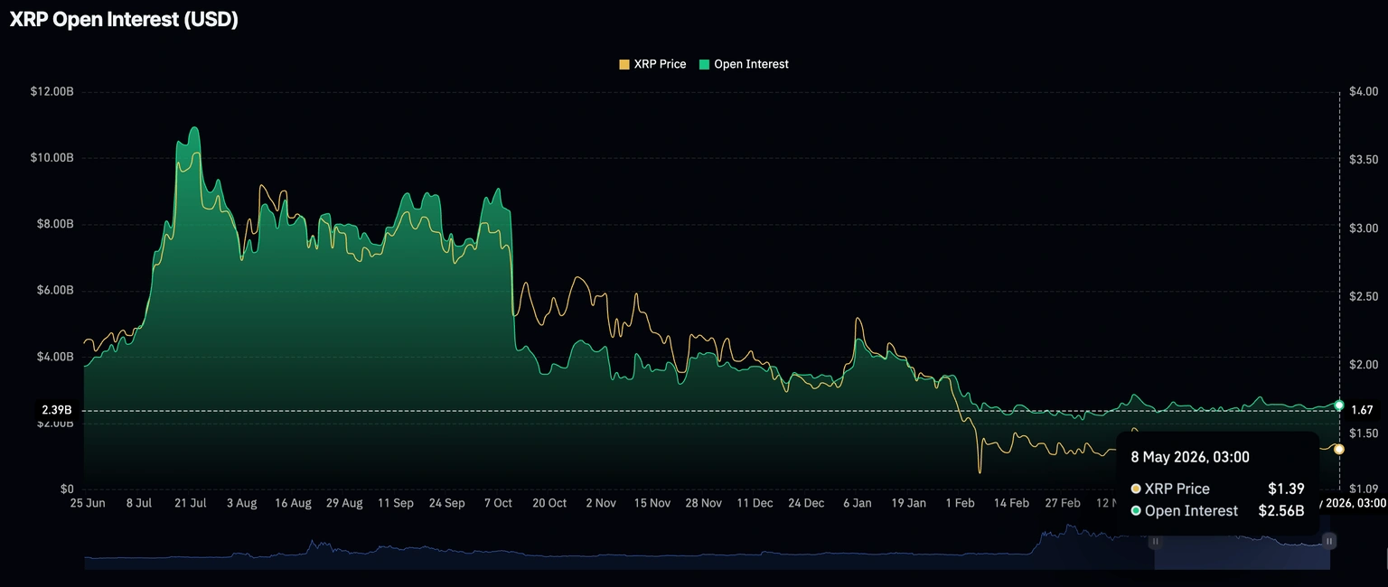
Task: Click the yellow XRP Price data point marker
Action: (1339, 449)
